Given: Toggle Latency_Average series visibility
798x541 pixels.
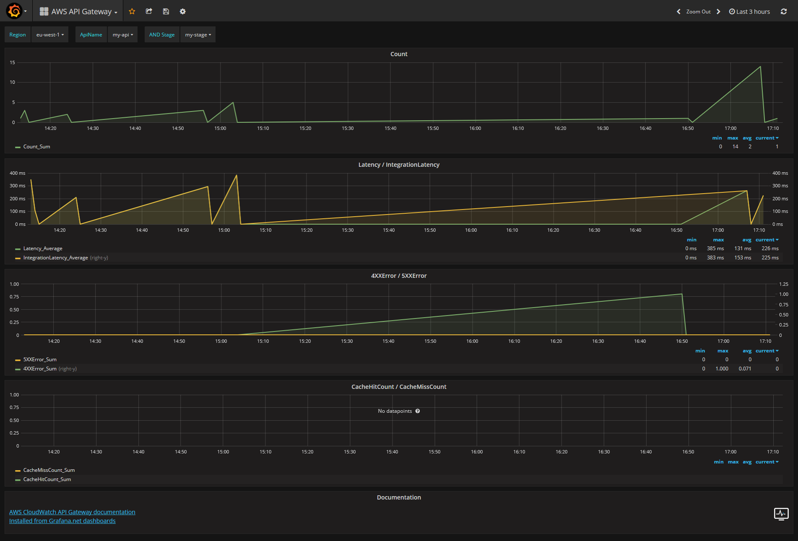Looking at the screenshot, I should (x=43, y=248).
